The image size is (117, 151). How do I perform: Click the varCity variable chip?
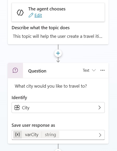tap(32, 135)
